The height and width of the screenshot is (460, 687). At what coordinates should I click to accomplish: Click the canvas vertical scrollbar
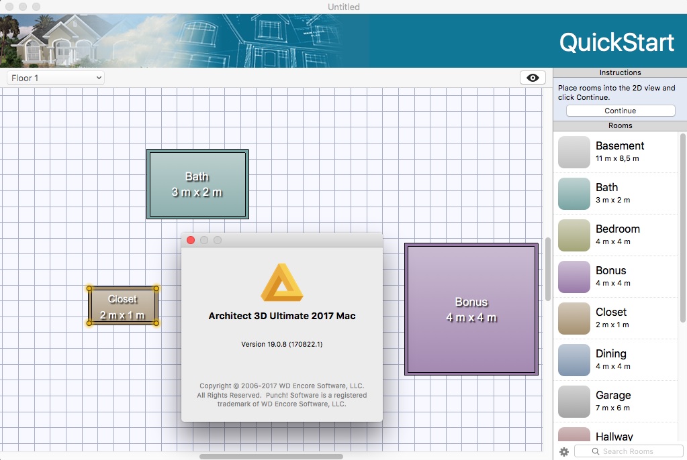(548, 269)
